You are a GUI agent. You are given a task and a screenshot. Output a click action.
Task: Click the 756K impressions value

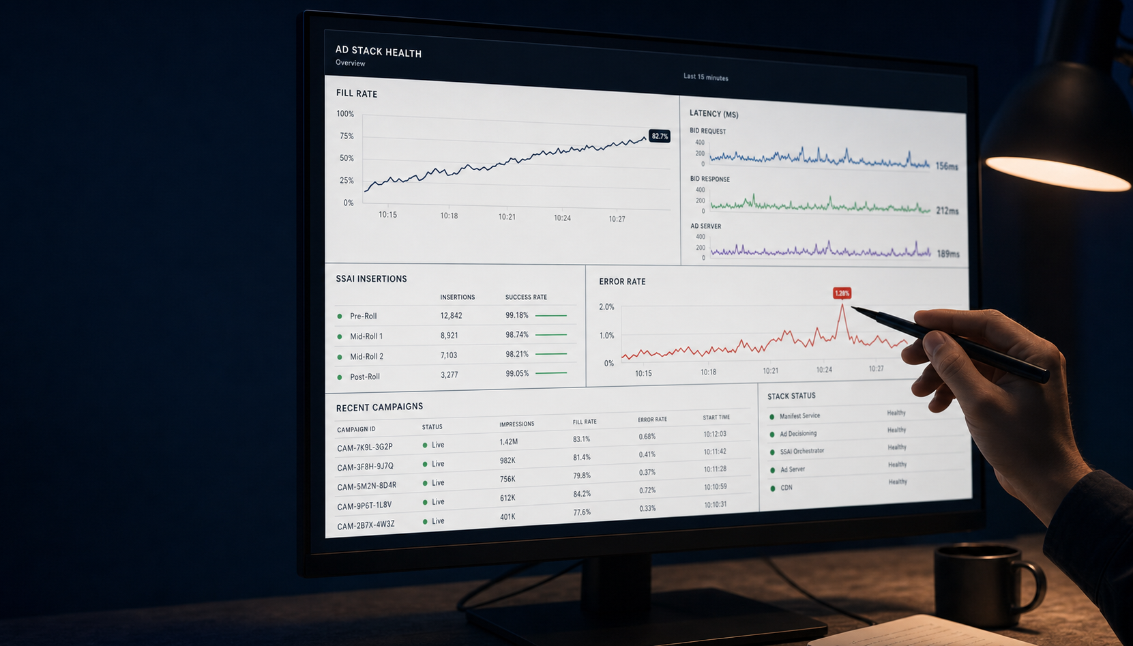point(507,479)
